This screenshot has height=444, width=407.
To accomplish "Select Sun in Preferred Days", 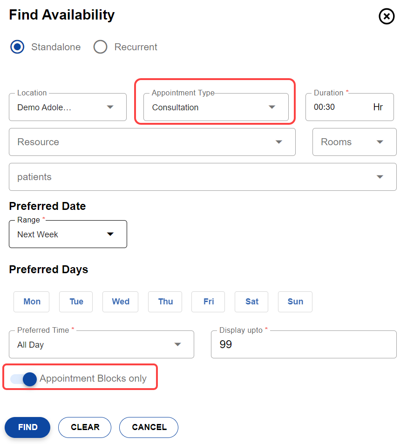I will [295, 302].
